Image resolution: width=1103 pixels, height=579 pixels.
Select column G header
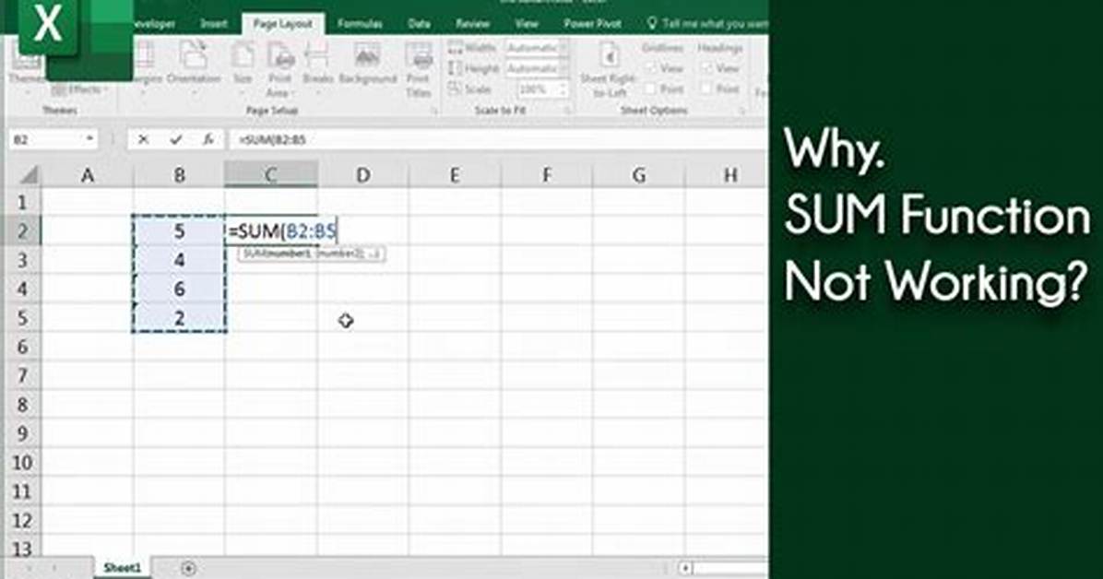pyautogui.click(x=639, y=174)
